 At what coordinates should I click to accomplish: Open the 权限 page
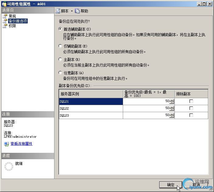(x=12, y=26)
